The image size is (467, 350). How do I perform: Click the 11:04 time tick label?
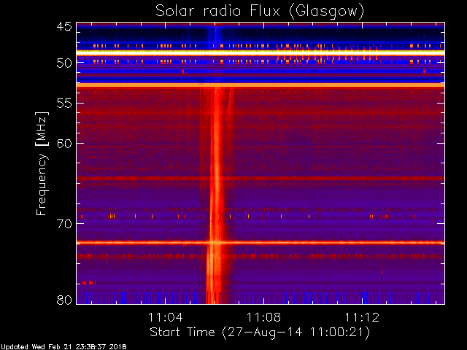click(166, 317)
